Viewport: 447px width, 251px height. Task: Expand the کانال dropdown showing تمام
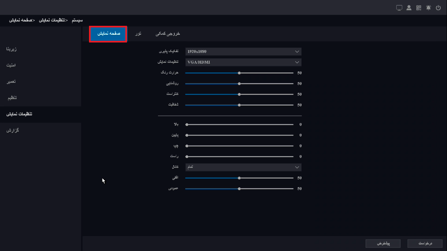[x=243, y=167]
